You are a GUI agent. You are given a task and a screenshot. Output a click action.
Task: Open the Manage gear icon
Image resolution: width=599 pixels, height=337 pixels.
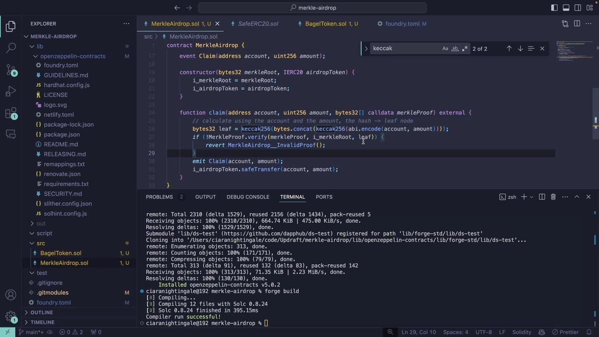(x=10, y=316)
